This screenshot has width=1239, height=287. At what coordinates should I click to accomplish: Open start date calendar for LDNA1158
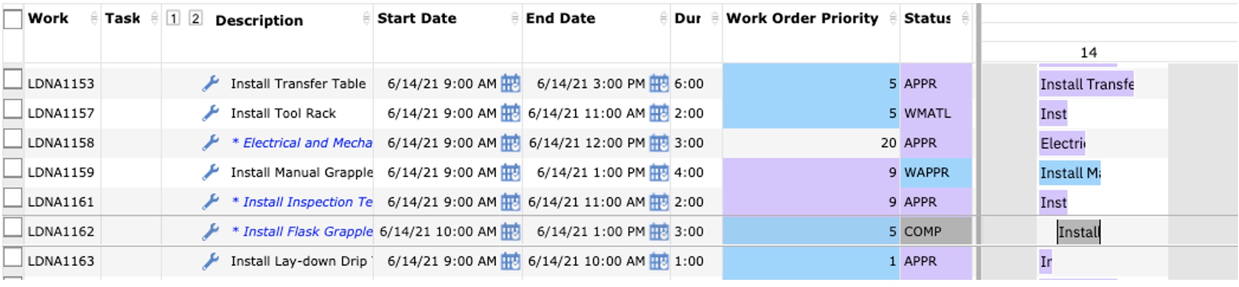[x=510, y=143]
